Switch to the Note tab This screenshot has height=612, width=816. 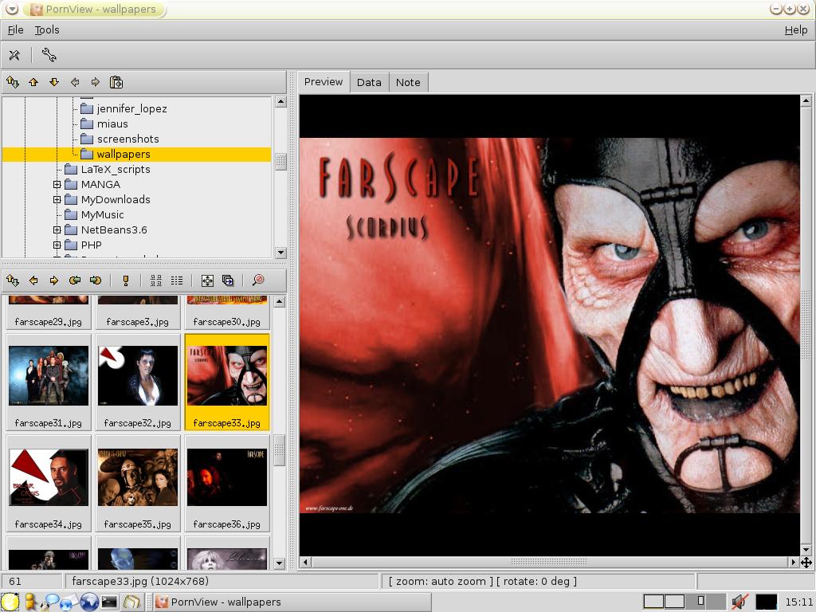point(408,82)
